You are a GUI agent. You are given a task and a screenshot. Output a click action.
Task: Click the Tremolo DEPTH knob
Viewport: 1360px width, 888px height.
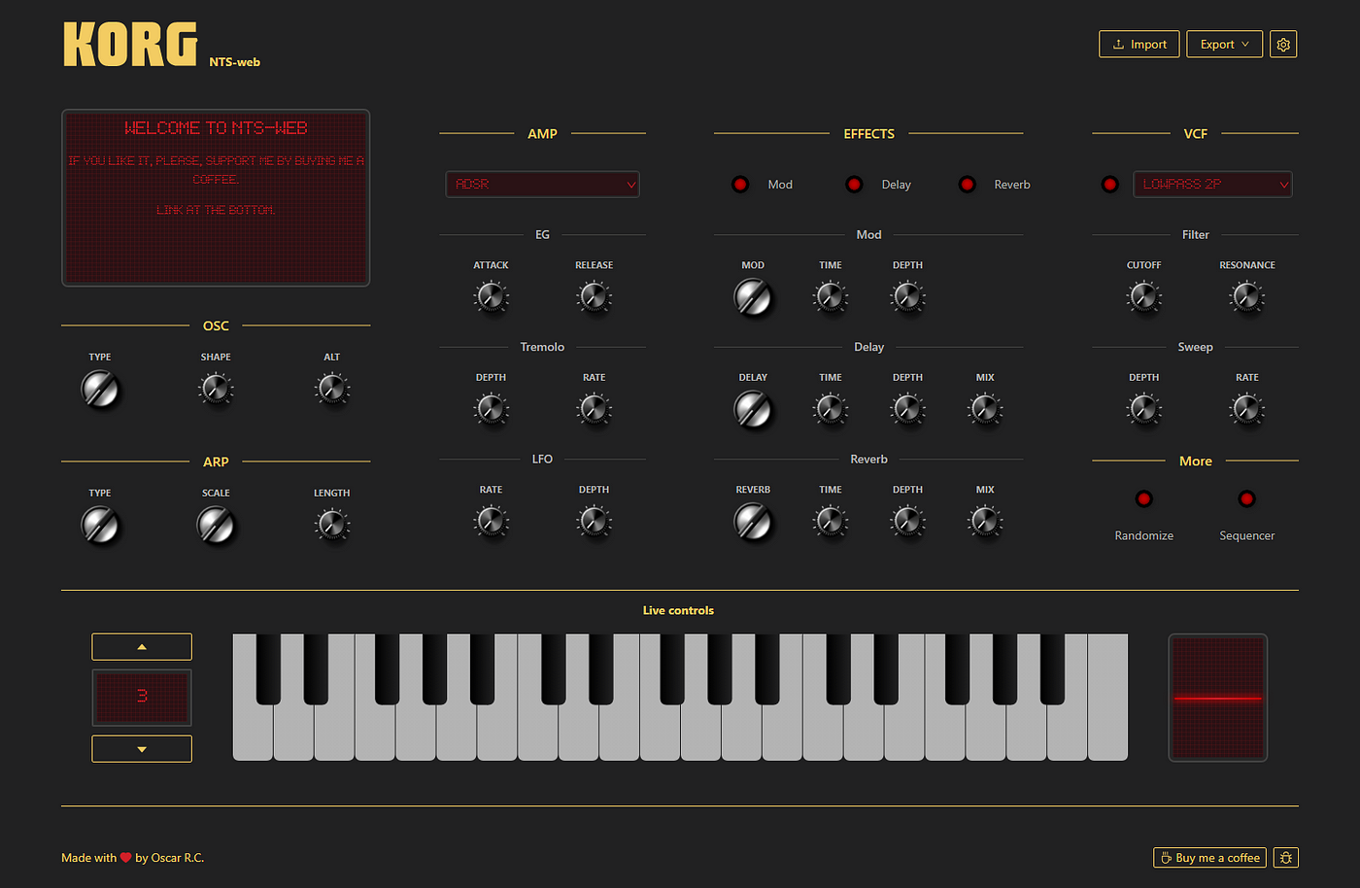492,409
